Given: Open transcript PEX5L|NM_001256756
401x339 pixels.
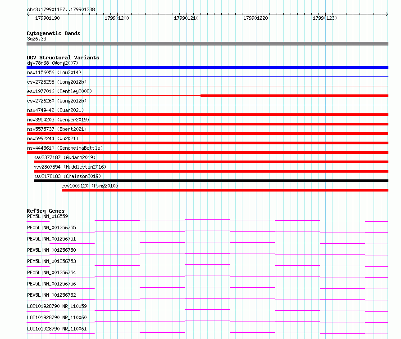Looking at the screenshot, I should (51, 284).
